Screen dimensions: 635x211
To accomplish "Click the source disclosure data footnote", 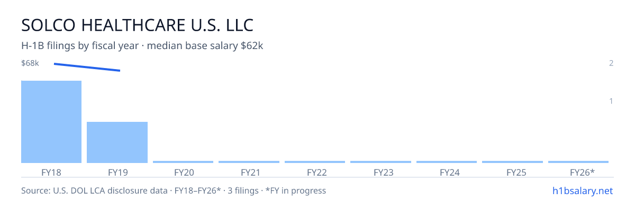I will (x=174, y=190).
